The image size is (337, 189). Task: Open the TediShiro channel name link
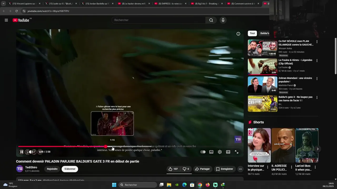[31, 167]
